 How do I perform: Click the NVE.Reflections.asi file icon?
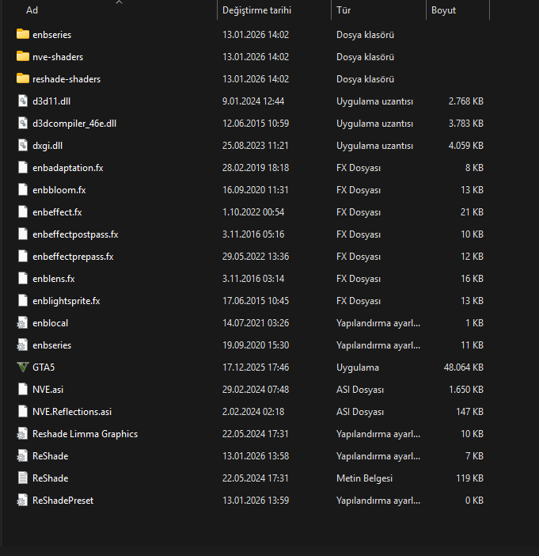pyautogui.click(x=23, y=412)
